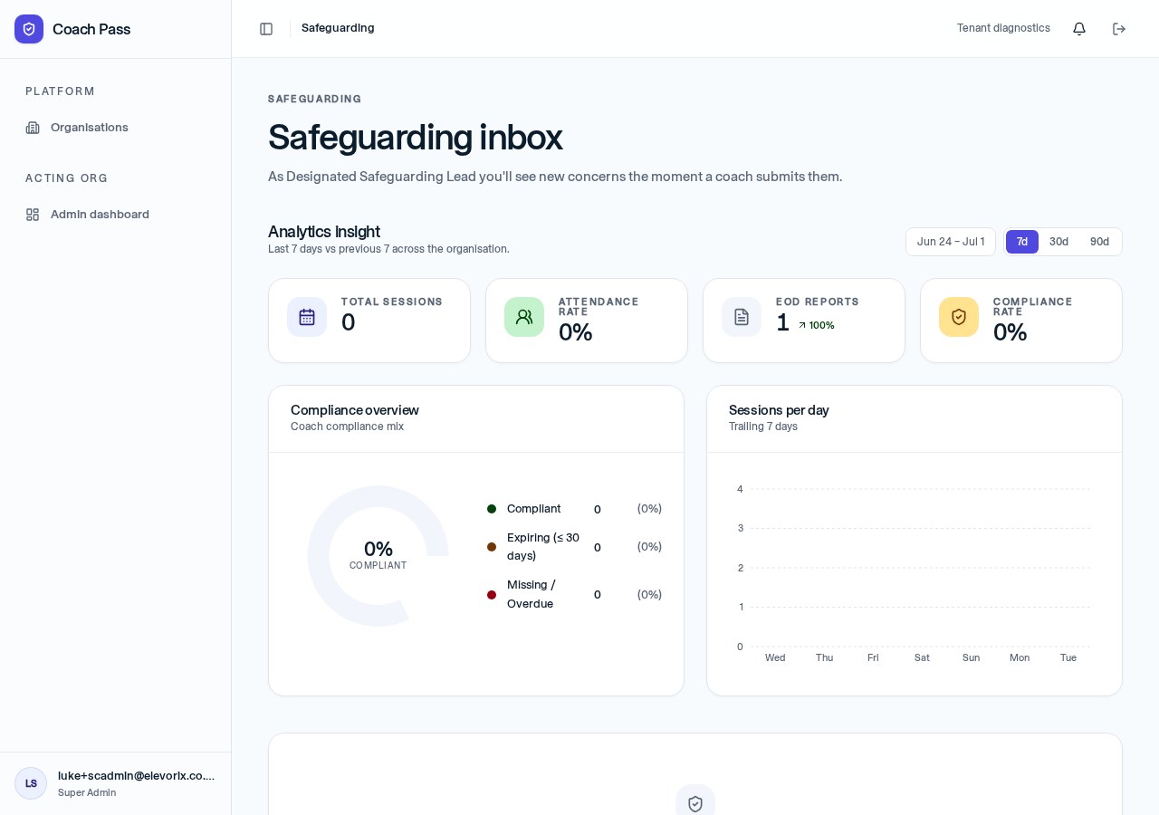
Task: Click the Admin dashboard grid icon
Action: tap(33, 215)
